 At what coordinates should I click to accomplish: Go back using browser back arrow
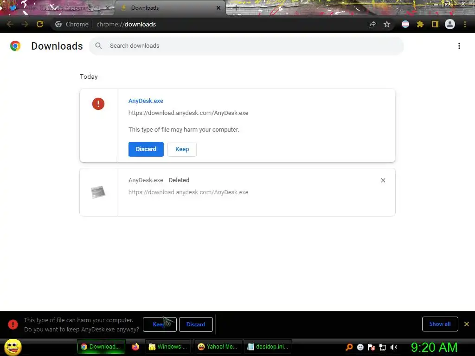point(10,24)
